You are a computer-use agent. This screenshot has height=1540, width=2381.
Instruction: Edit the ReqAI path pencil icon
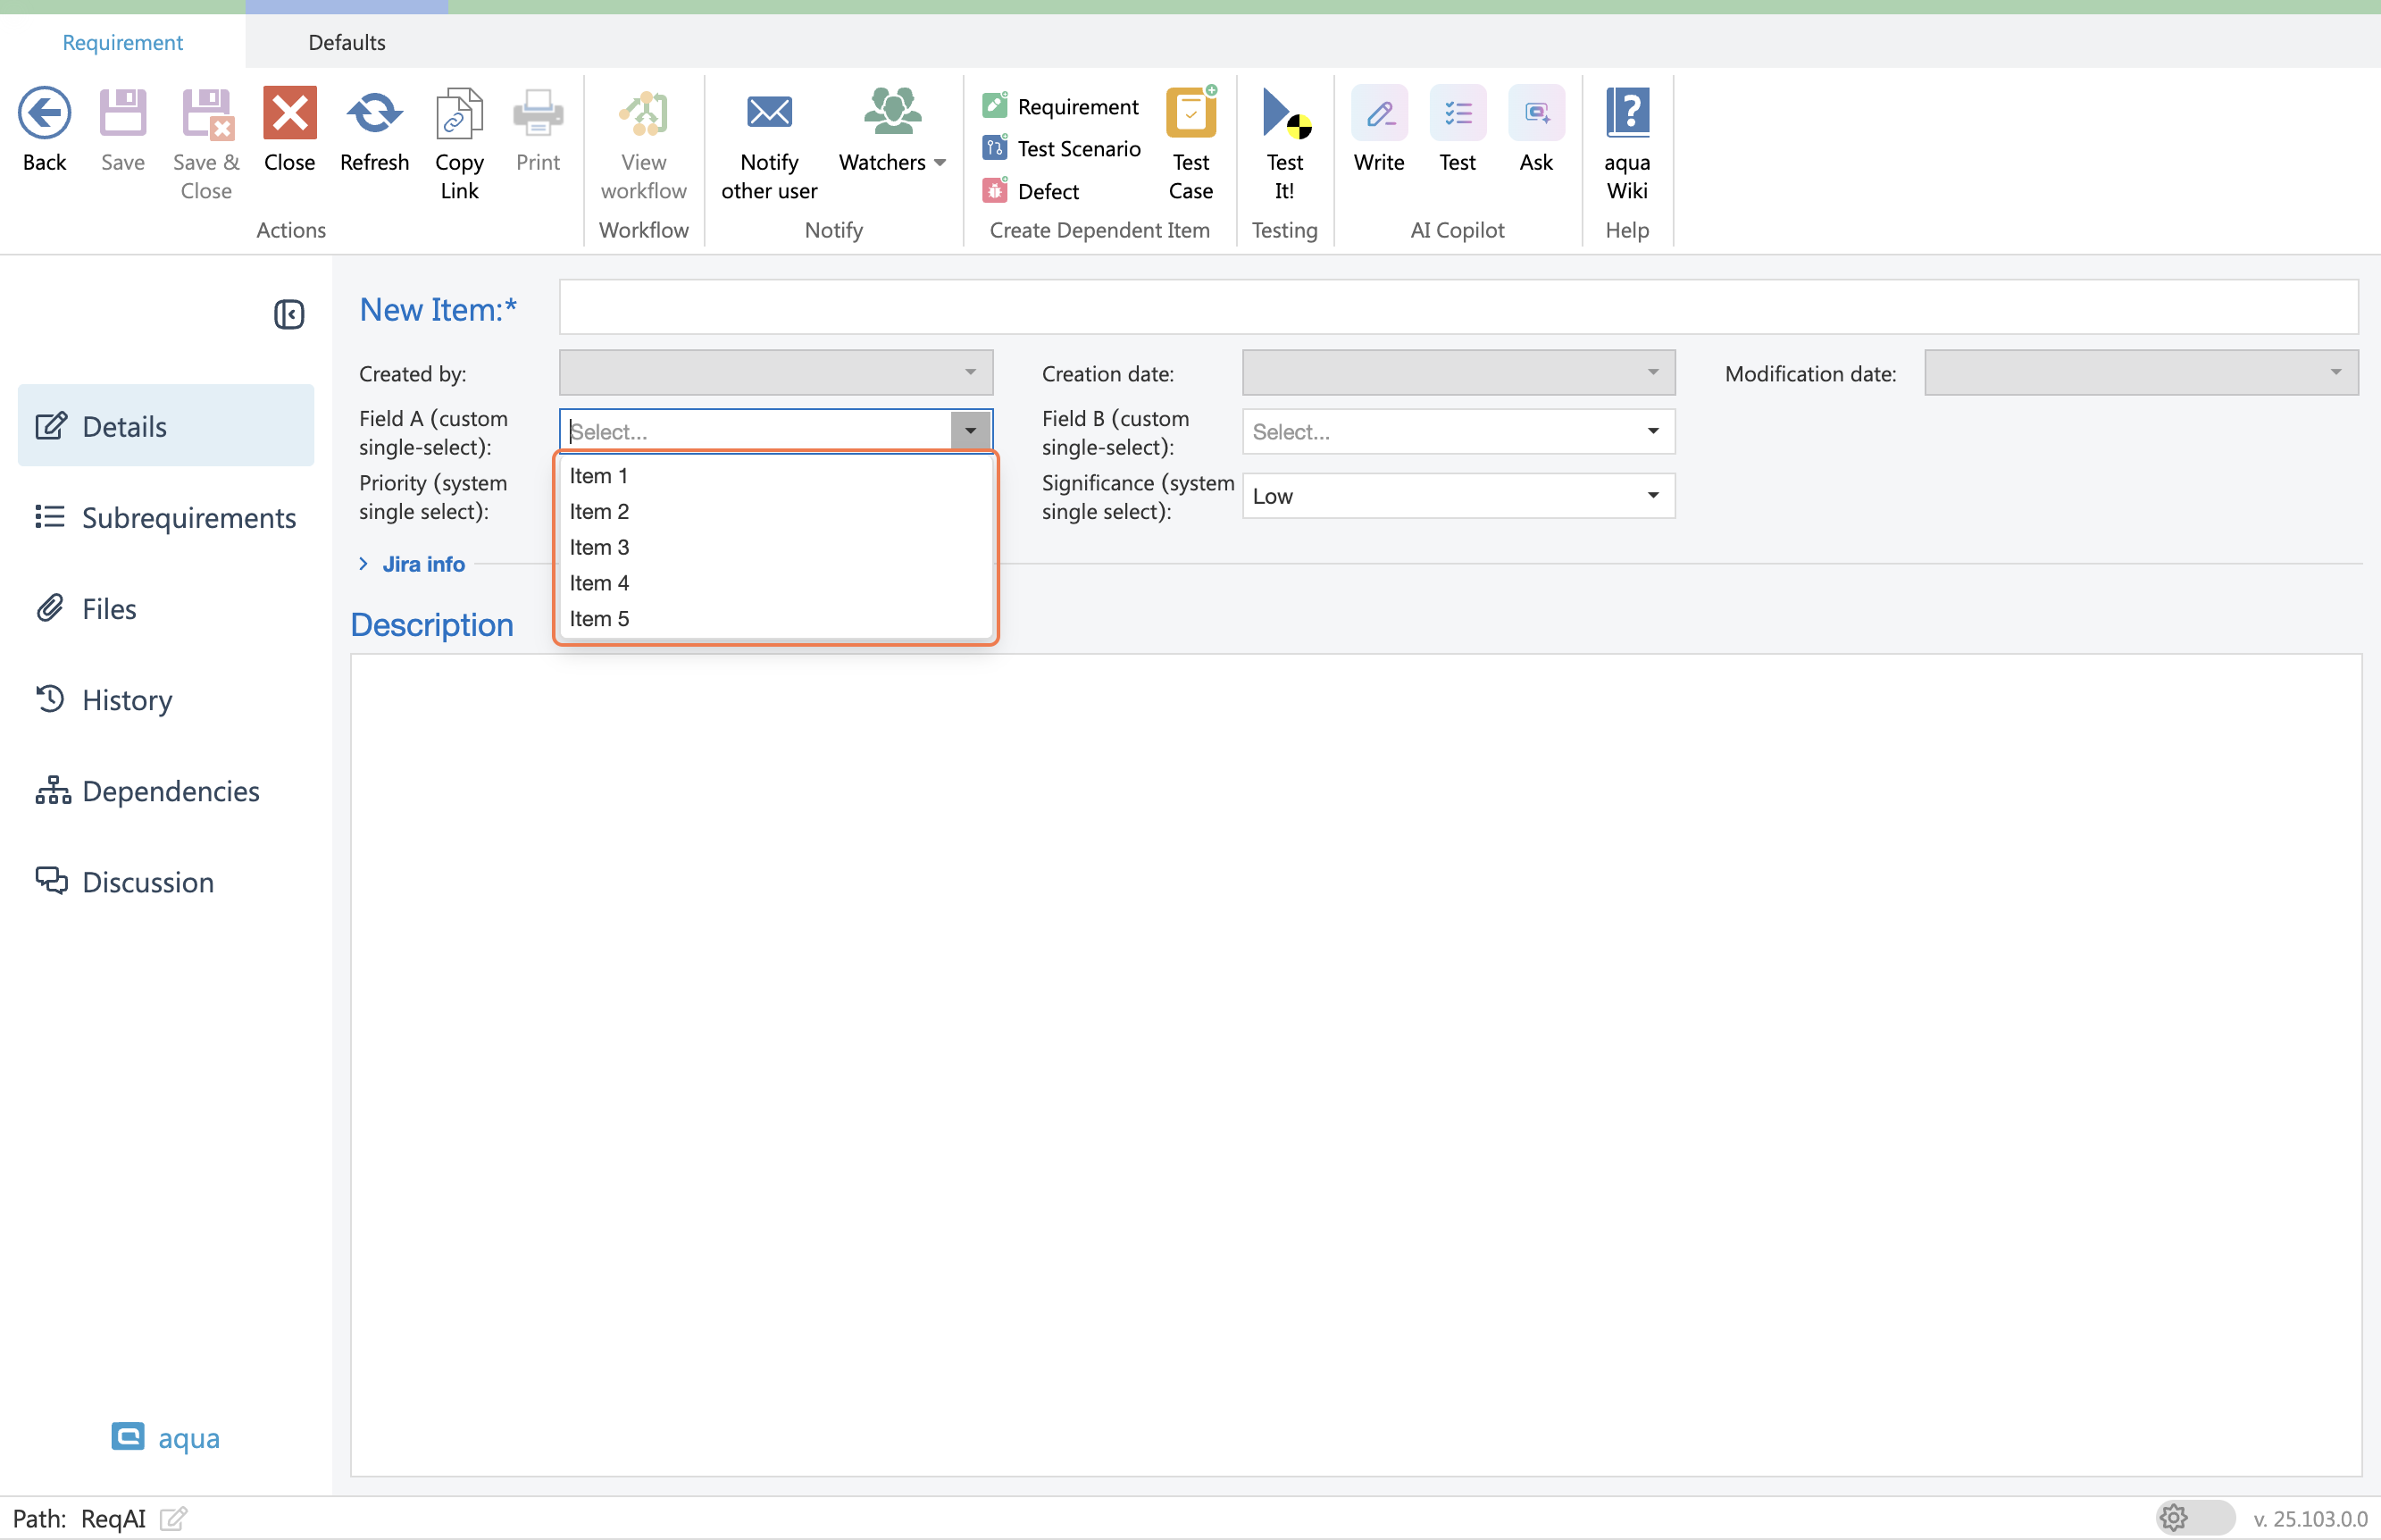(x=173, y=1518)
